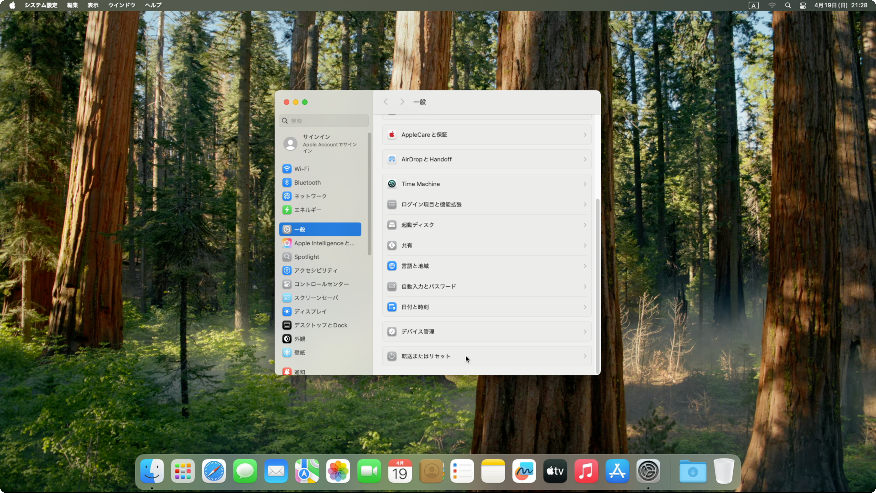Expand AirDropとHandoff row chevron
876x493 pixels.
pyautogui.click(x=585, y=159)
